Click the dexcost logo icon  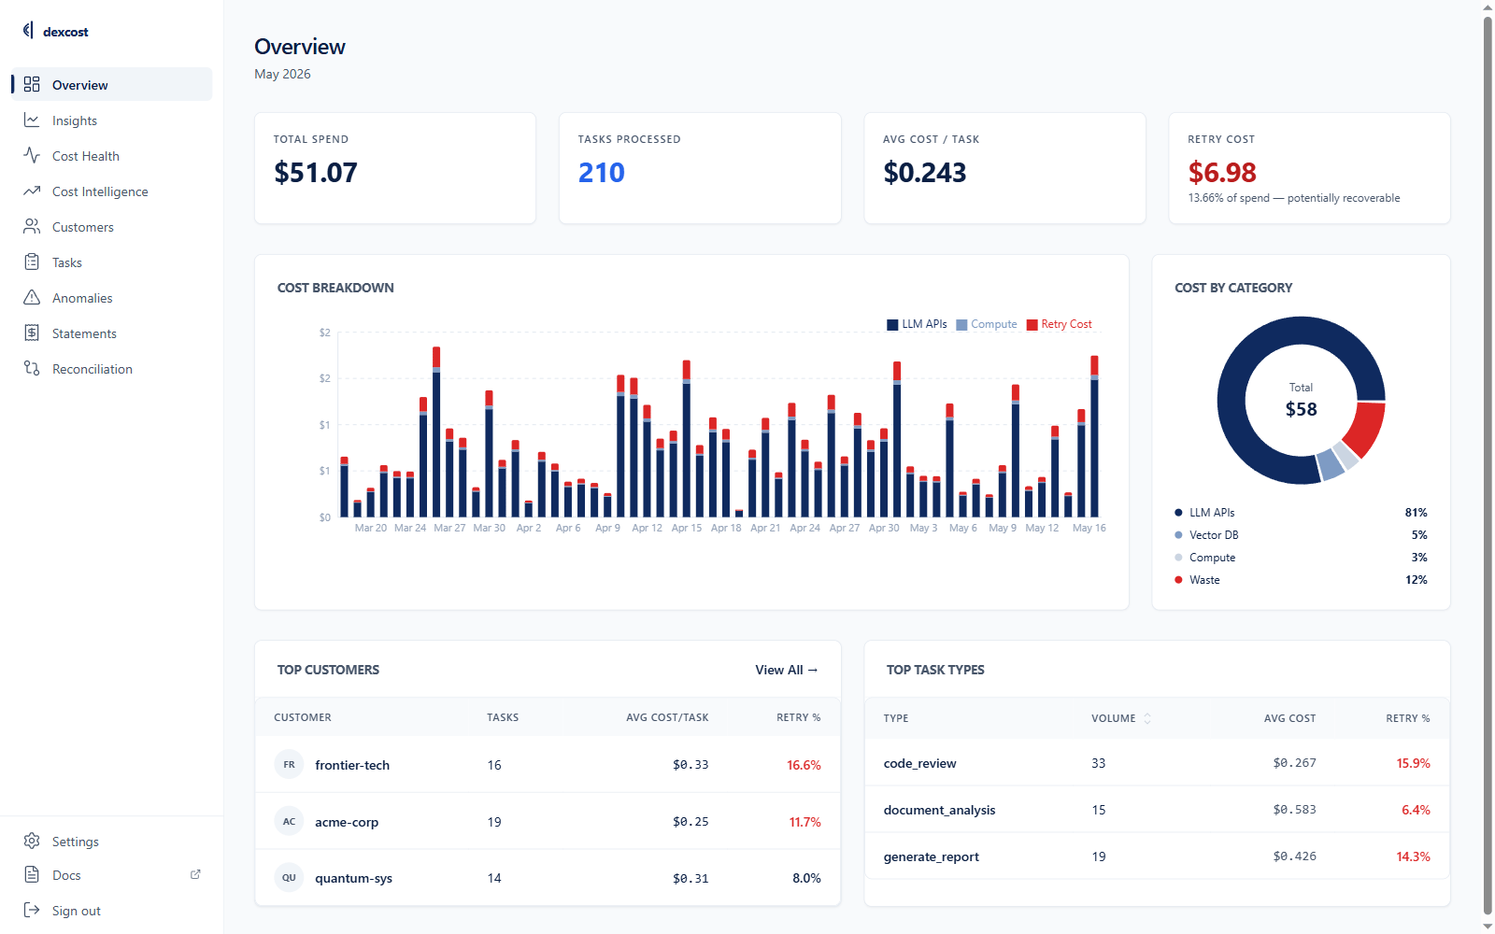[28, 31]
